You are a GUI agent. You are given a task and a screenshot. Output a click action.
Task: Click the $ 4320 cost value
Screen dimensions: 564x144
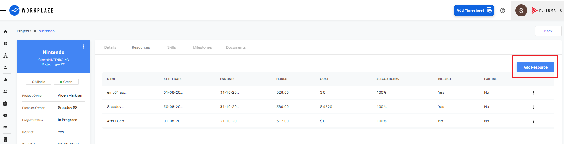(326, 107)
